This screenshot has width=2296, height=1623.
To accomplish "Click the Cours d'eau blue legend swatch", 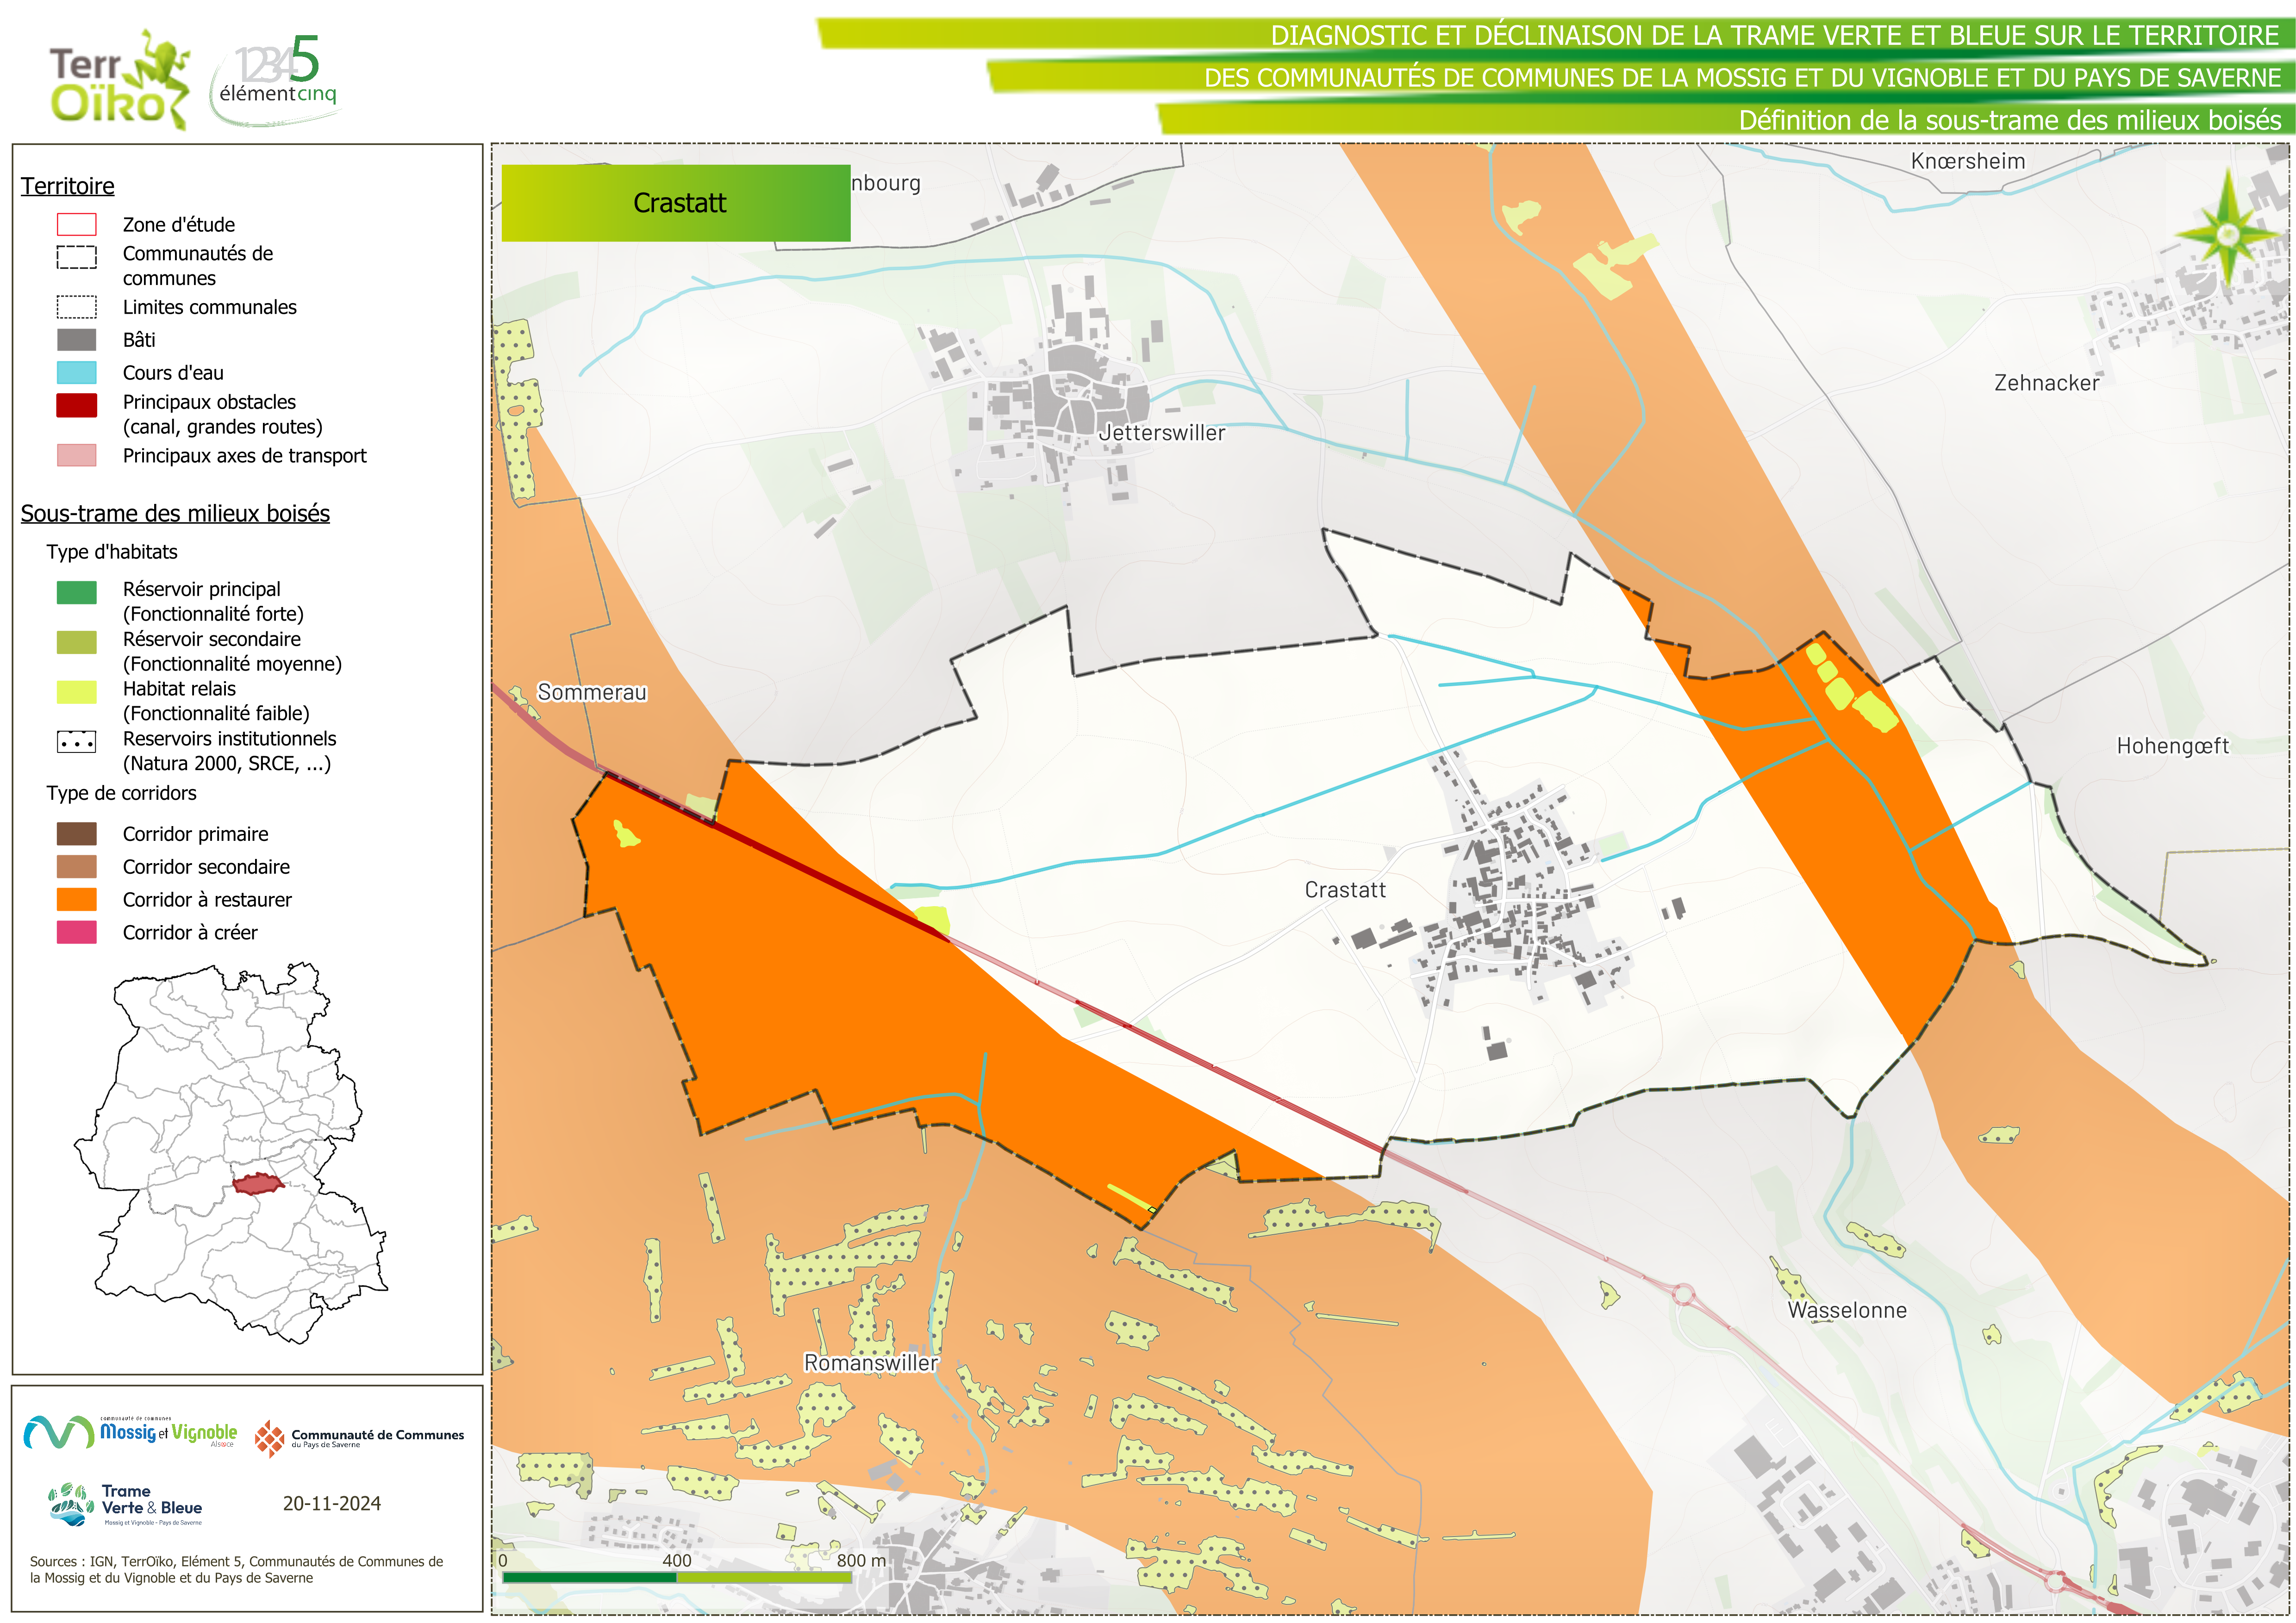I will click(x=77, y=373).
